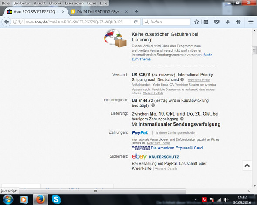Image resolution: width=257 pixels, height=205 pixels.
Task: Open new tab with plus button
Action: point(136,11)
